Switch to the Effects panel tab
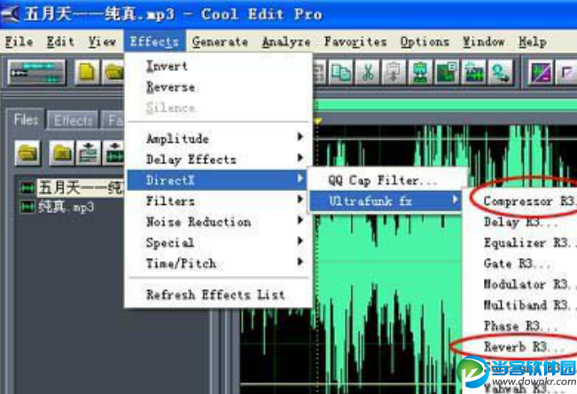The width and height of the screenshot is (577, 394). tap(73, 120)
